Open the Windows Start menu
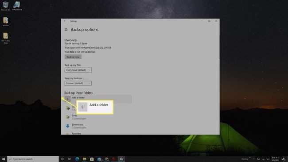Viewport: 288px width, 162px height. tap(4, 159)
